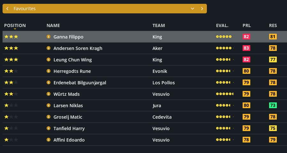Go to previous list with left arrow

(x=7, y=9)
